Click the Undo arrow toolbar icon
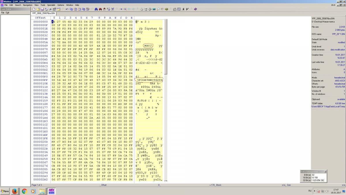This screenshot has width=346, height=195. pyautogui.click(x=67, y=9)
